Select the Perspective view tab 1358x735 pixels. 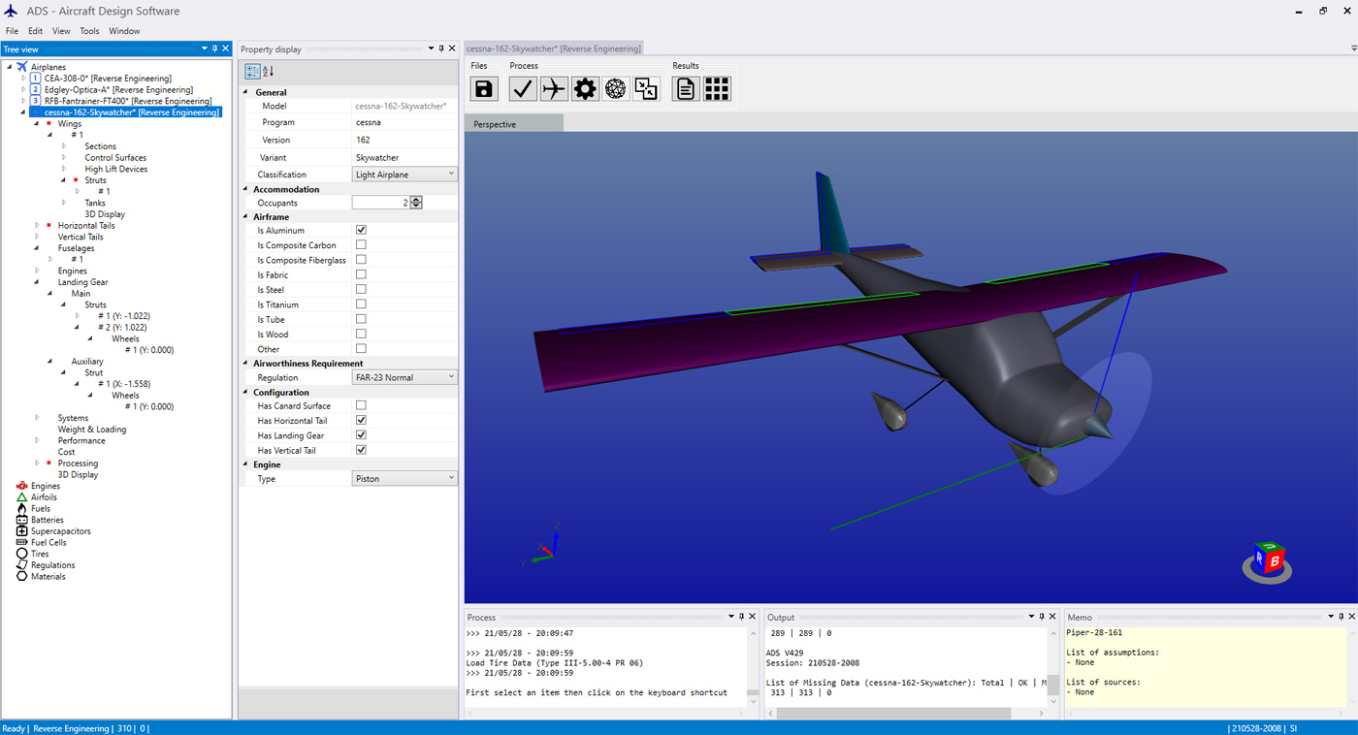[x=513, y=124]
